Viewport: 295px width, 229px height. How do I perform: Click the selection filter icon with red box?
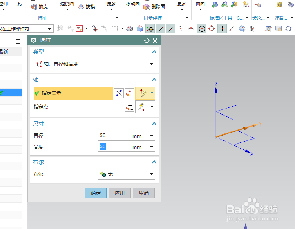pyautogui.click(x=79, y=29)
